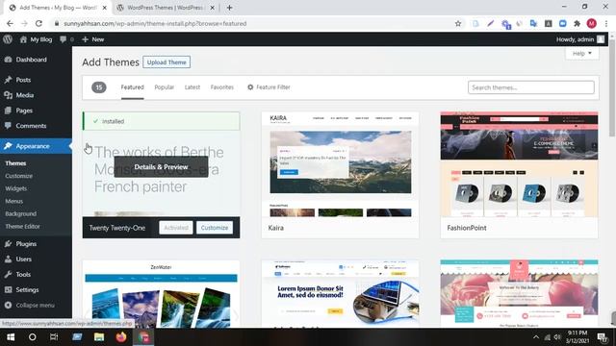
Task: Open Menus submenu link
Action: pyautogui.click(x=14, y=201)
